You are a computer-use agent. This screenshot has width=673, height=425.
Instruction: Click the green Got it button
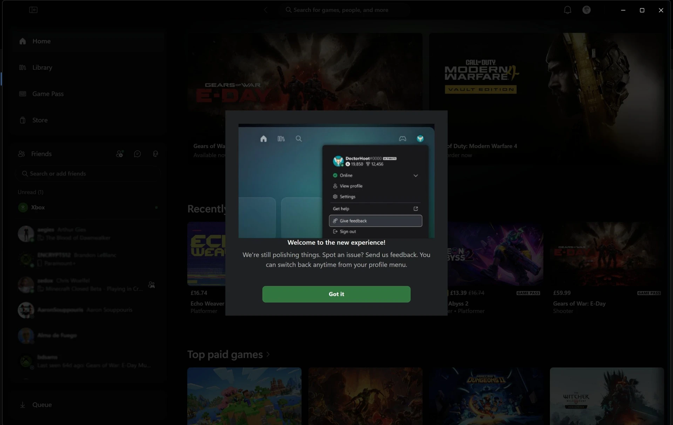[336, 294]
